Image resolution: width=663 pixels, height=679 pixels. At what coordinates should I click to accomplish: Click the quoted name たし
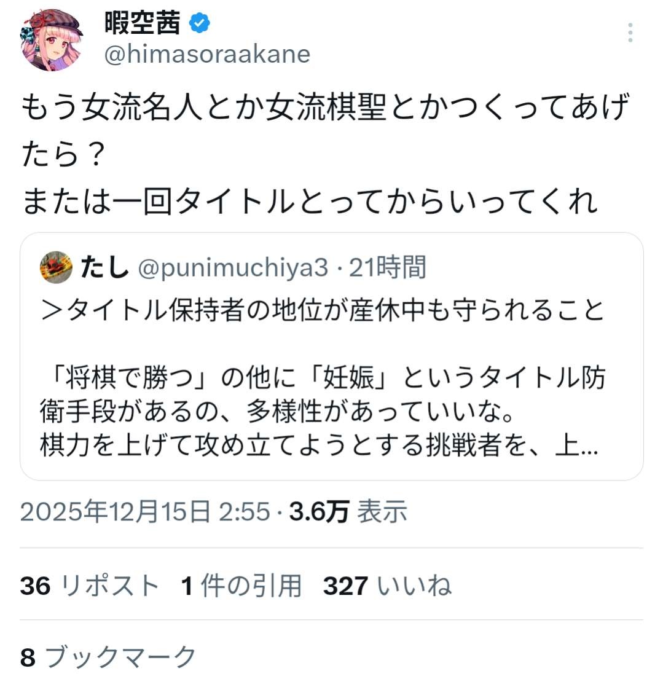[104, 267]
